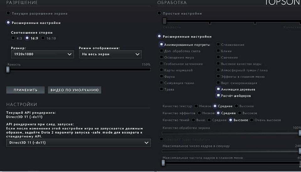Set Качество текстур to Высокое
301x172 pixels.
pos(237,106)
